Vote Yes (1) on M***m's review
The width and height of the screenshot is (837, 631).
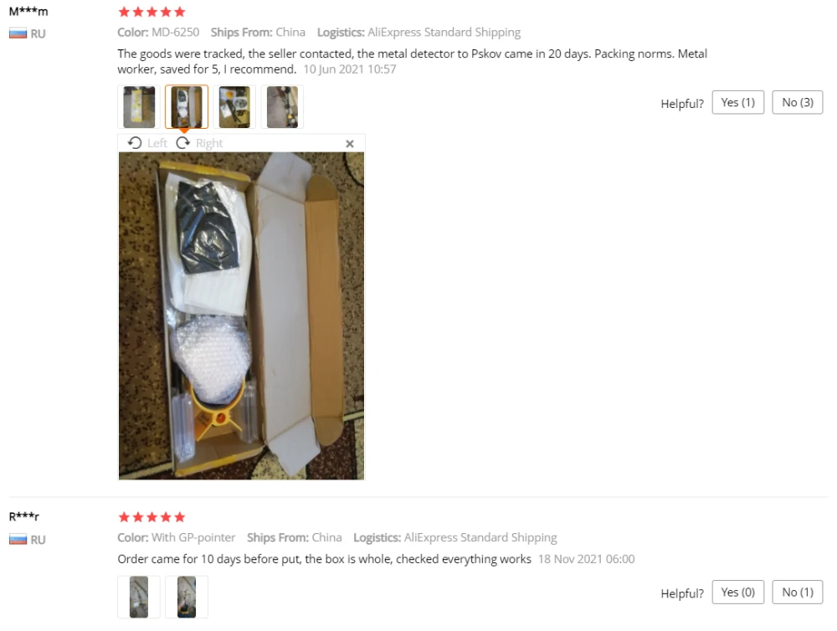pos(737,102)
